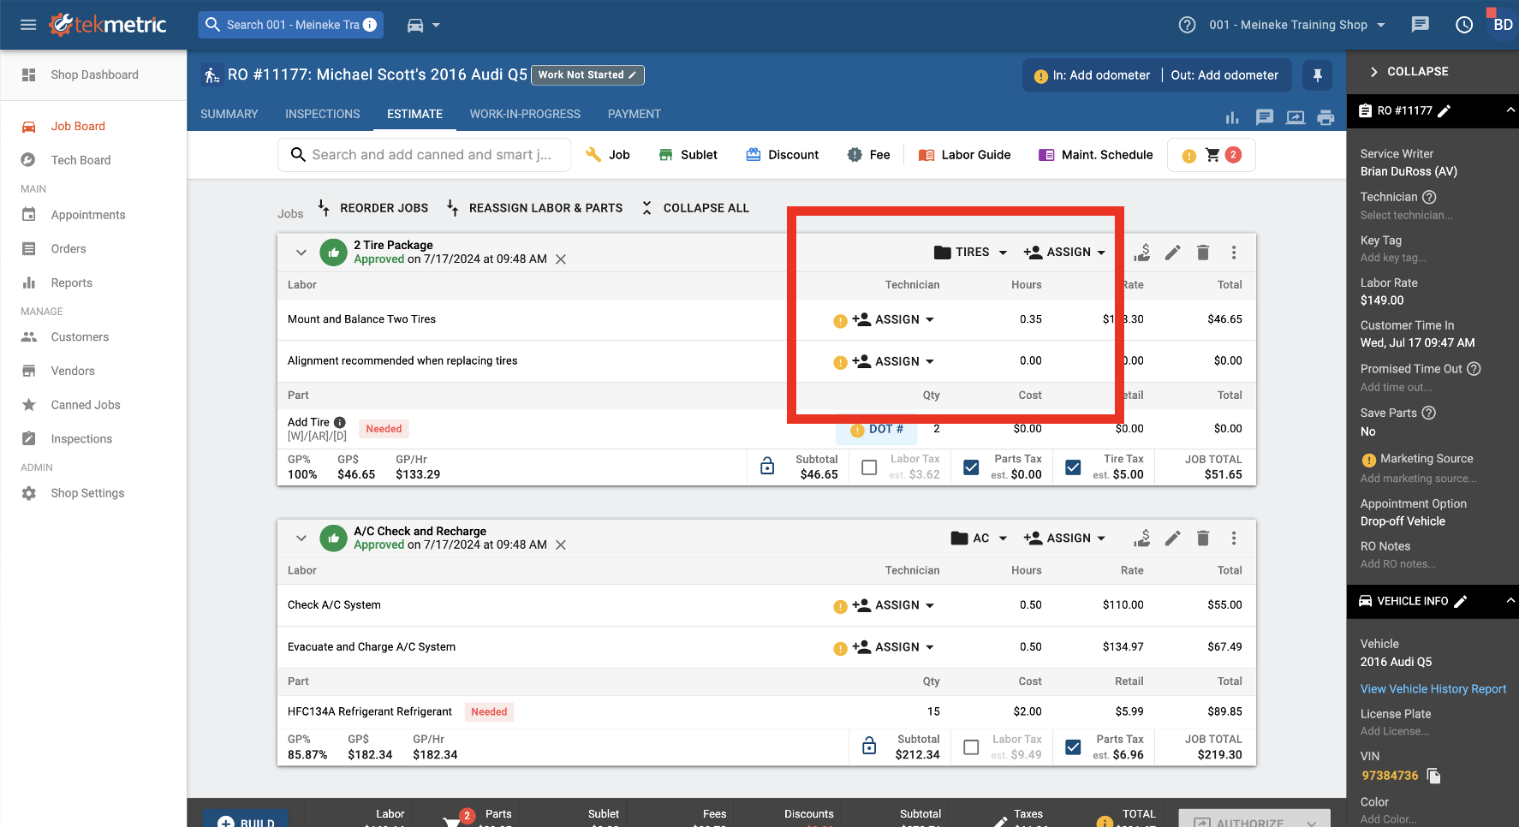The height and width of the screenshot is (827, 1519).
Task: Add a Sublet to the estimate
Action: [x=688, y=155]
